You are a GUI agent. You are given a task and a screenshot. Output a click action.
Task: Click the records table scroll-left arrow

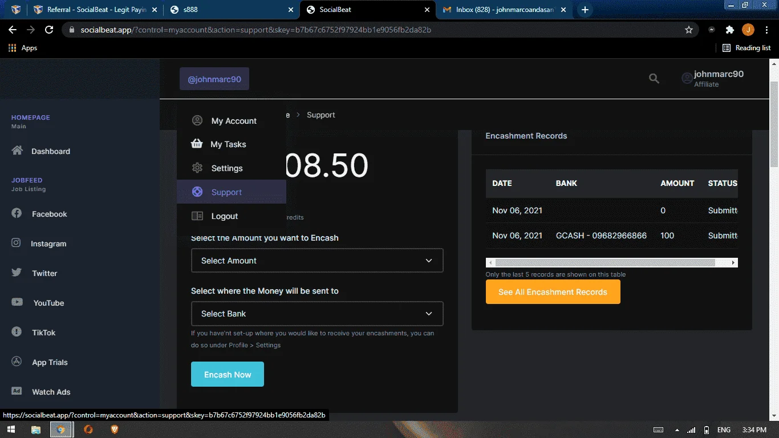point(490,263)
